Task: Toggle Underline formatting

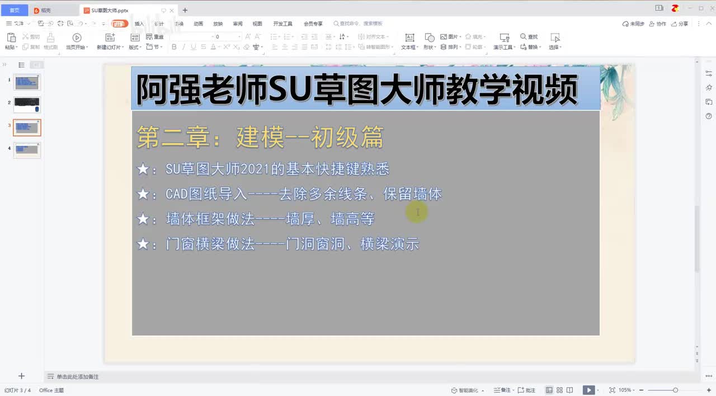Action: coord(194,47)
